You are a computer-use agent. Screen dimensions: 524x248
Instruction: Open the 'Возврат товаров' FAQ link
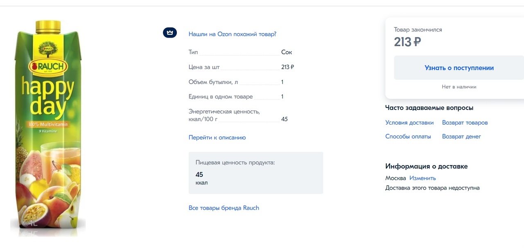(x=465, y=123)
